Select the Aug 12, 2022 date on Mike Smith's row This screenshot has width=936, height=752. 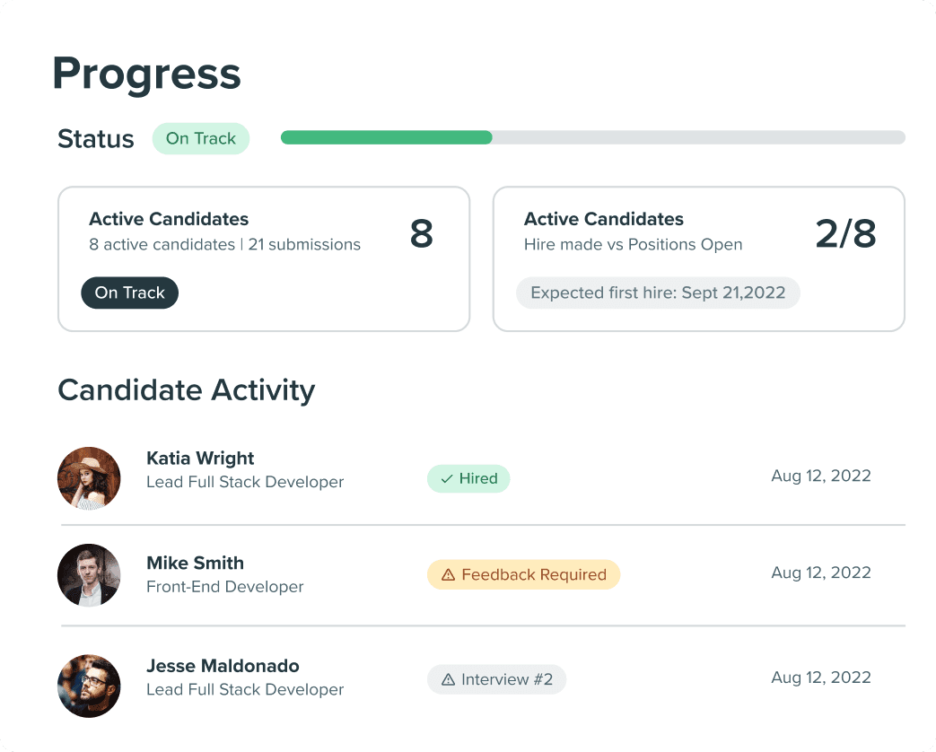click(820, 573)
